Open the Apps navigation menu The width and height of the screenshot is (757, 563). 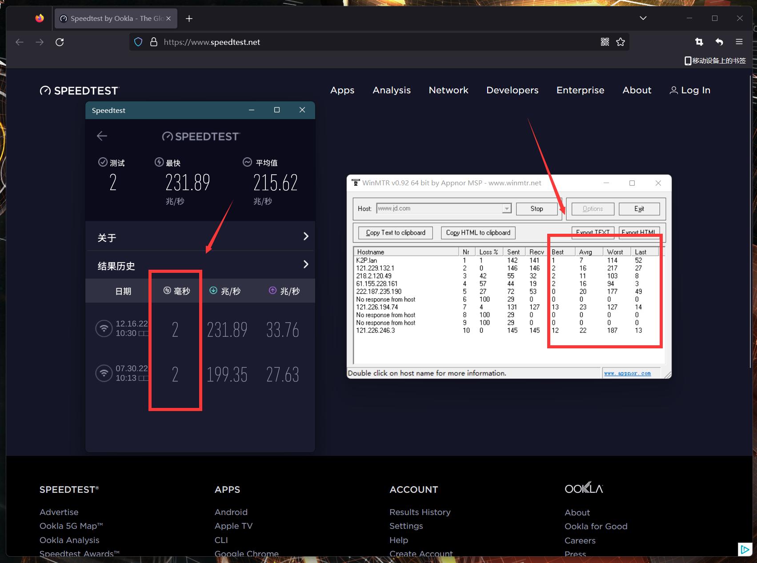point(342,90)
